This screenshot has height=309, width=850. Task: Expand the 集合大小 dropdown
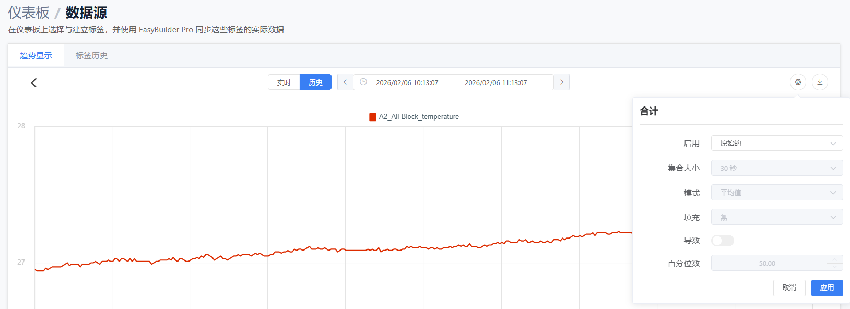[x=776, y=168]
